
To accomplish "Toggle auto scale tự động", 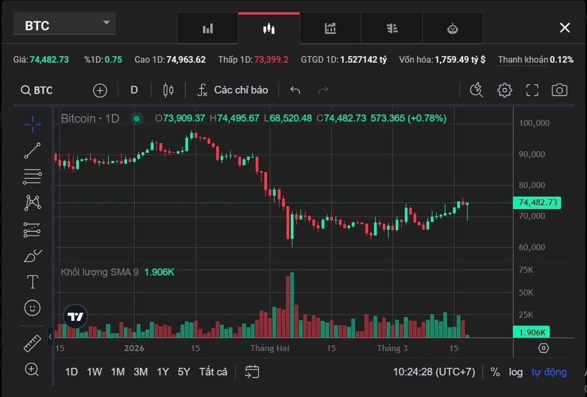I will coord(549,372).
